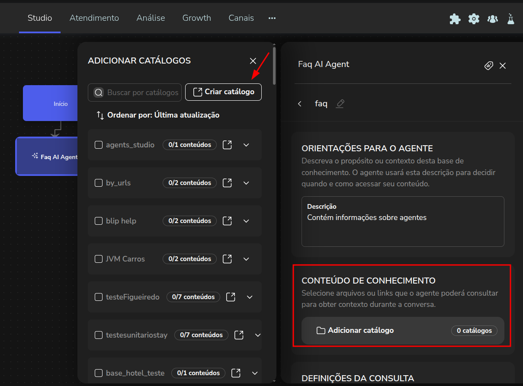Viewport: 523px width, 386px height.
Task: Tick the testeFigueiredo catalog checkbox
Action: click(99, 297)
